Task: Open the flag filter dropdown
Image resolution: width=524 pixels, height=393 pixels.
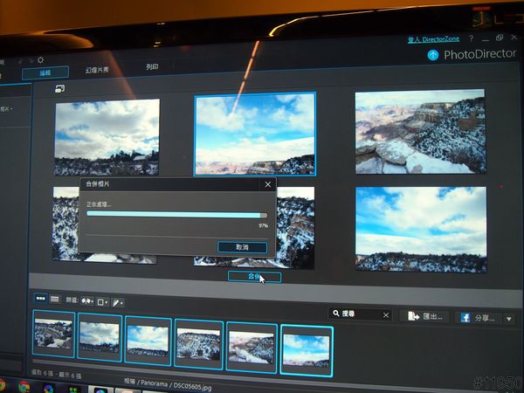Action: pyautogui.click(x=88, y=301)
